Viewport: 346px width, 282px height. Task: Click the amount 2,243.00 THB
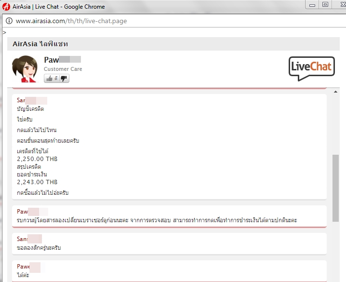[37, 182]
